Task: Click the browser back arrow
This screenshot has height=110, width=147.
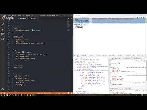Action: click(x=75, y=17)
